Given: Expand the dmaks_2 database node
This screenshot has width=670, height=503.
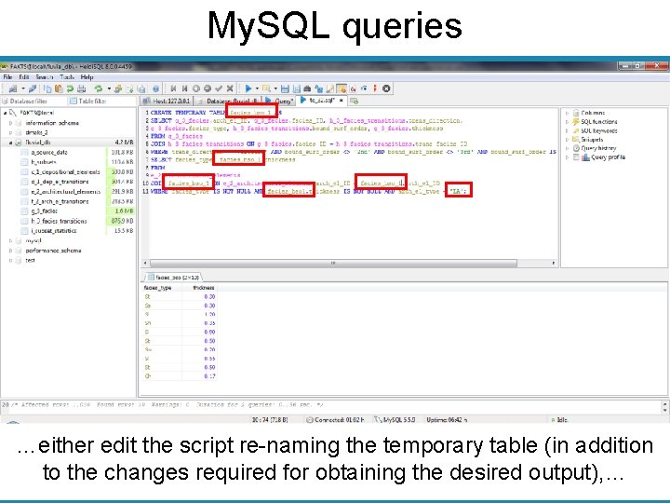Looking at the screenshot, I should [x=10, y=132].
